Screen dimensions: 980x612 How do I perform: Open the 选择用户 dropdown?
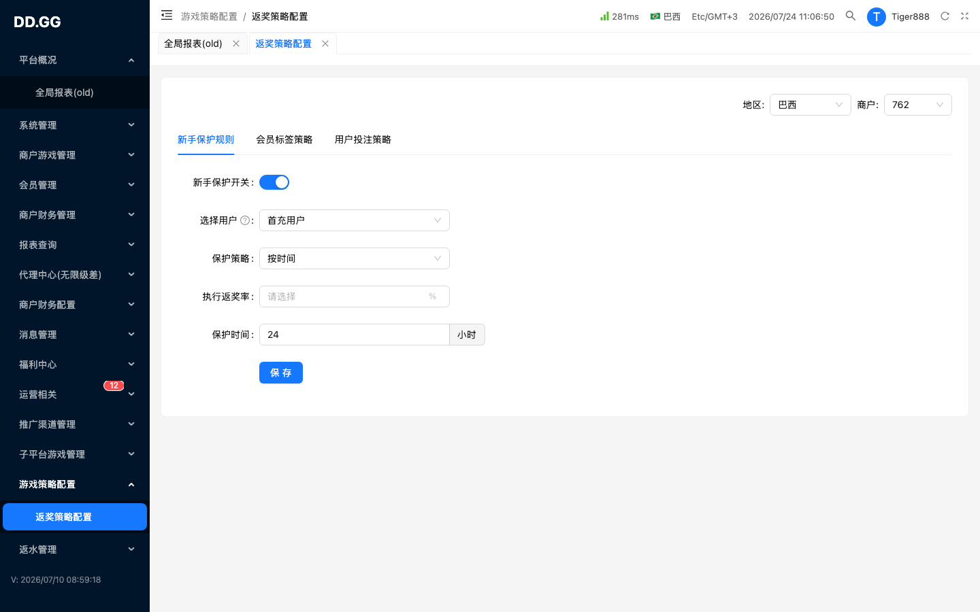355,220
